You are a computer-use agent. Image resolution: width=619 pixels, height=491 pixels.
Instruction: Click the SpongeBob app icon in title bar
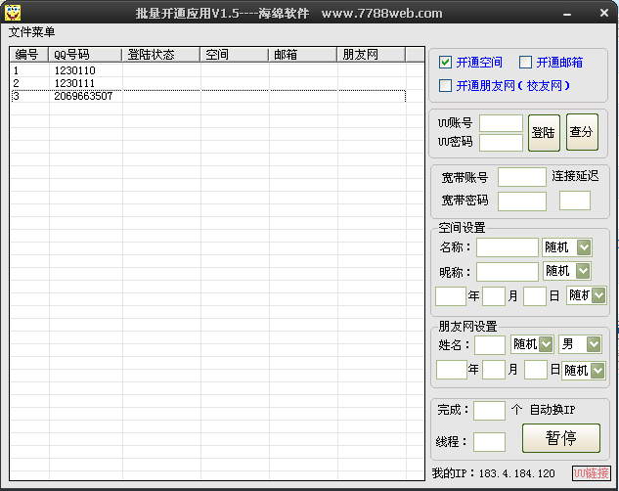(13, 13)
